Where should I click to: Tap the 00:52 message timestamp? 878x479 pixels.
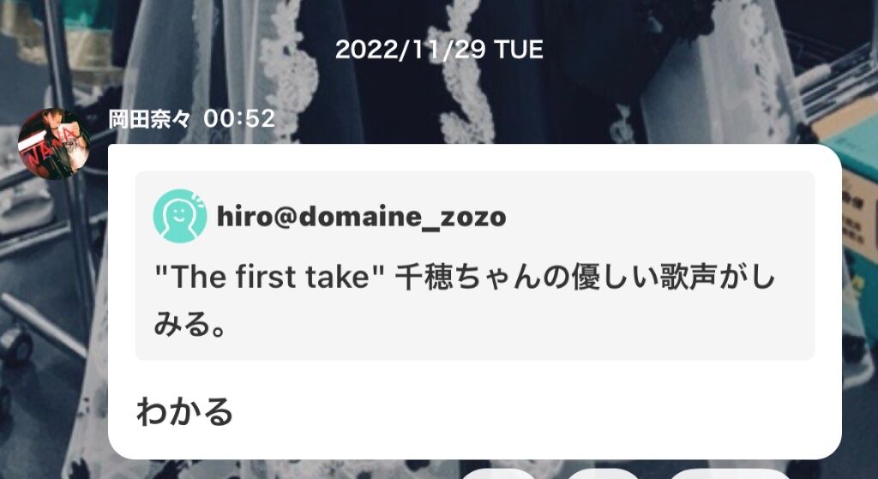[239, 118]
